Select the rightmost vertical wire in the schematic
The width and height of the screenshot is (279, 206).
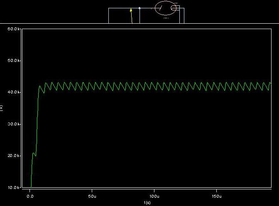[184, 15]
